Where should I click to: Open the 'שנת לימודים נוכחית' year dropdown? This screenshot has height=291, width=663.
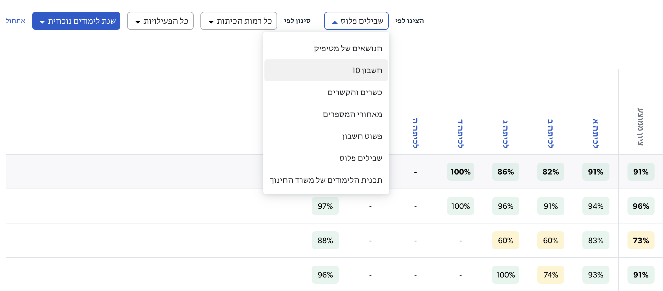pos(76,21)
